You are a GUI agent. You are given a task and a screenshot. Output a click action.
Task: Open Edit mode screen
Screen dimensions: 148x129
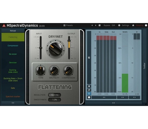coord(113,25)
